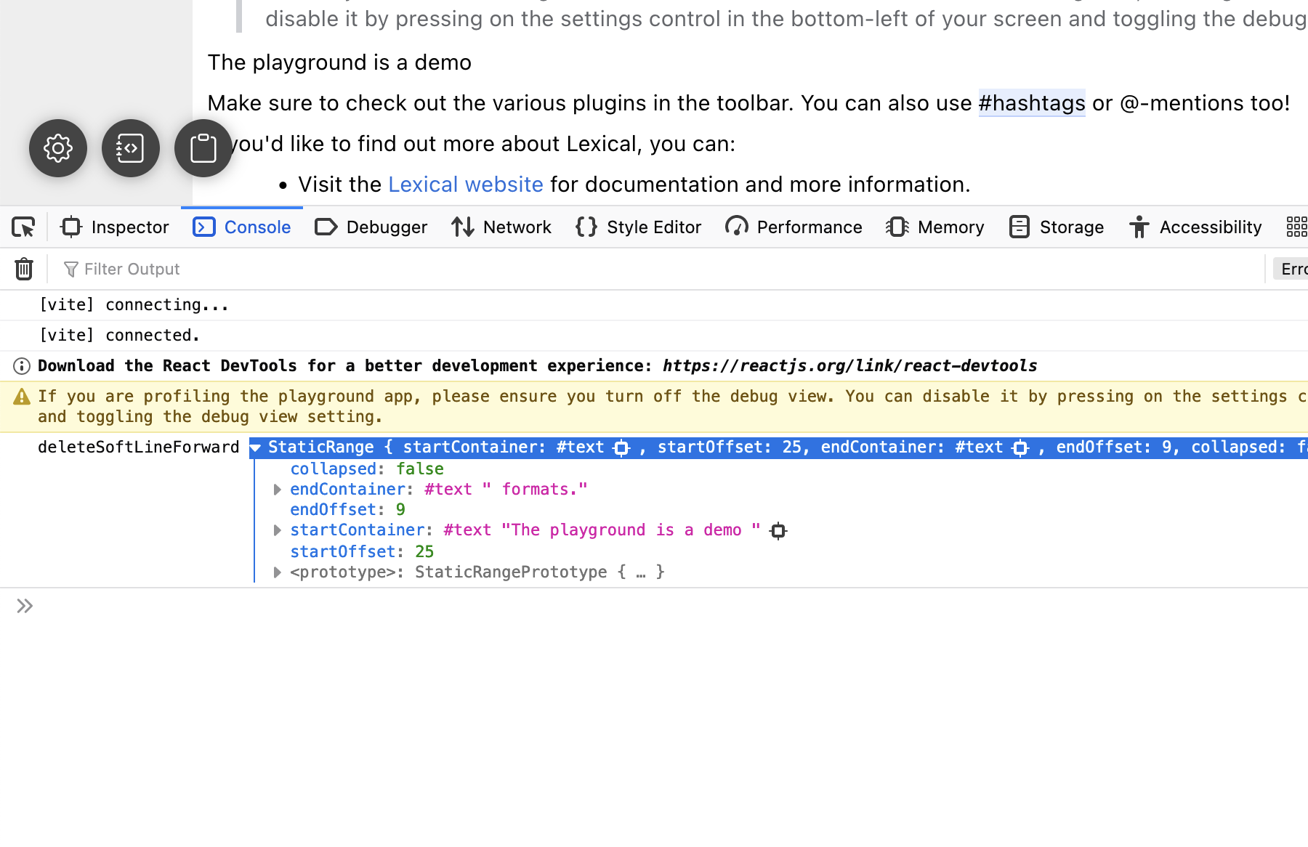Click the Accessibility panel person icon
The height and width of the screenshot is (847, 1308).
point(1138,227)
